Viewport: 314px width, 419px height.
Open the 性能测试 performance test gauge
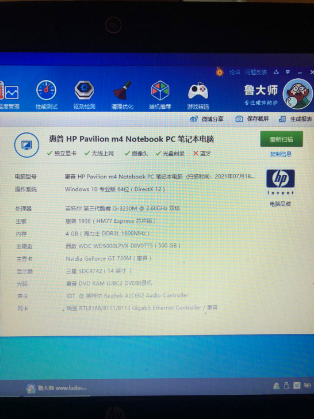47,95
